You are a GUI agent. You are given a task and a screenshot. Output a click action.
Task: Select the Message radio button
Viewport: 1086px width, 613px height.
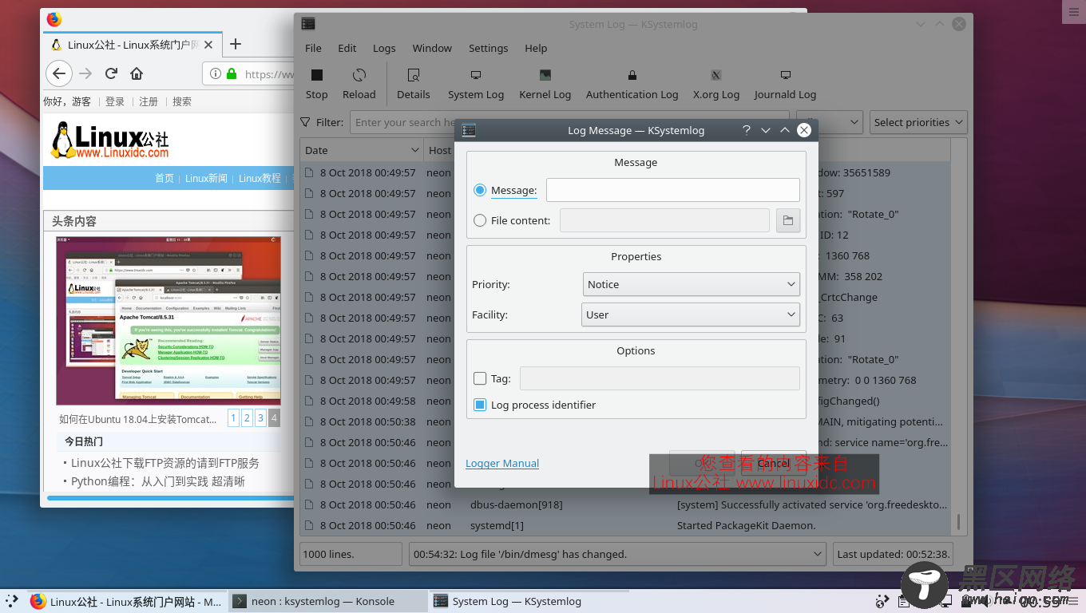click(x=480, y=190)
